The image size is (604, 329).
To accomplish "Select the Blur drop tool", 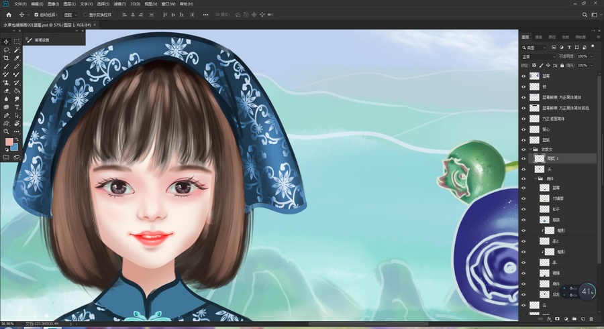I will [x=6, y=99].
